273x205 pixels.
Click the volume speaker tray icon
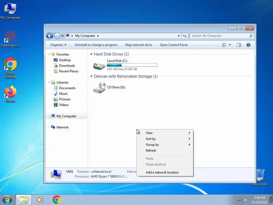(x=246, y=200)
